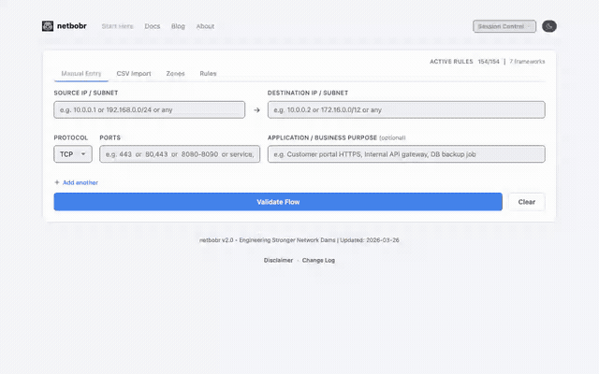Image resolution: width=599 pixels, height=374 pixels.
Task: Click the netbobr brand name
Action: (72, 26)
